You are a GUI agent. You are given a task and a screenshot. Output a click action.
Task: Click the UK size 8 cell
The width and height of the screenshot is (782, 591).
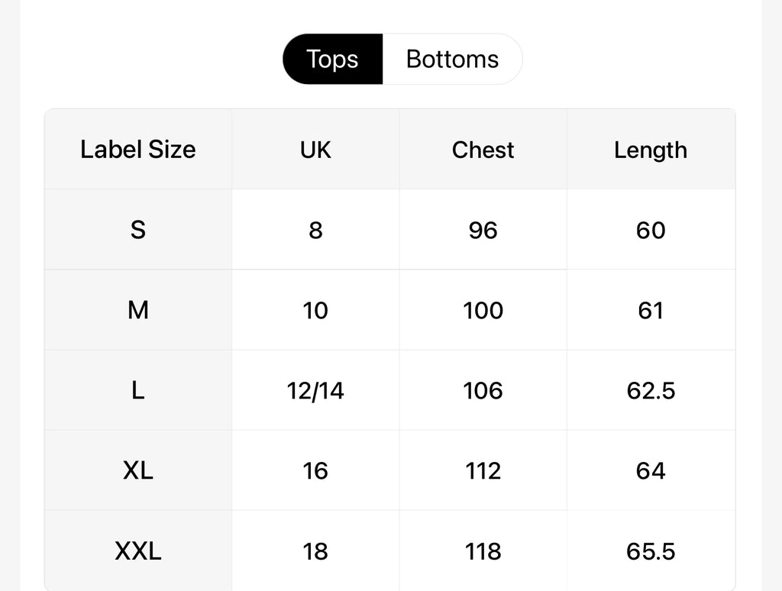click(315, 229)
